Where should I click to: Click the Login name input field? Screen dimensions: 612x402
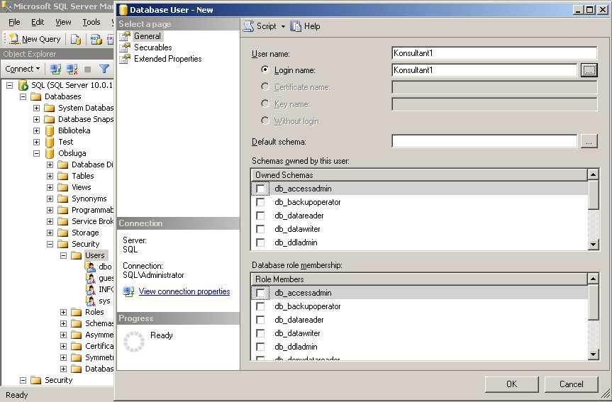click(x=484, y=70)
